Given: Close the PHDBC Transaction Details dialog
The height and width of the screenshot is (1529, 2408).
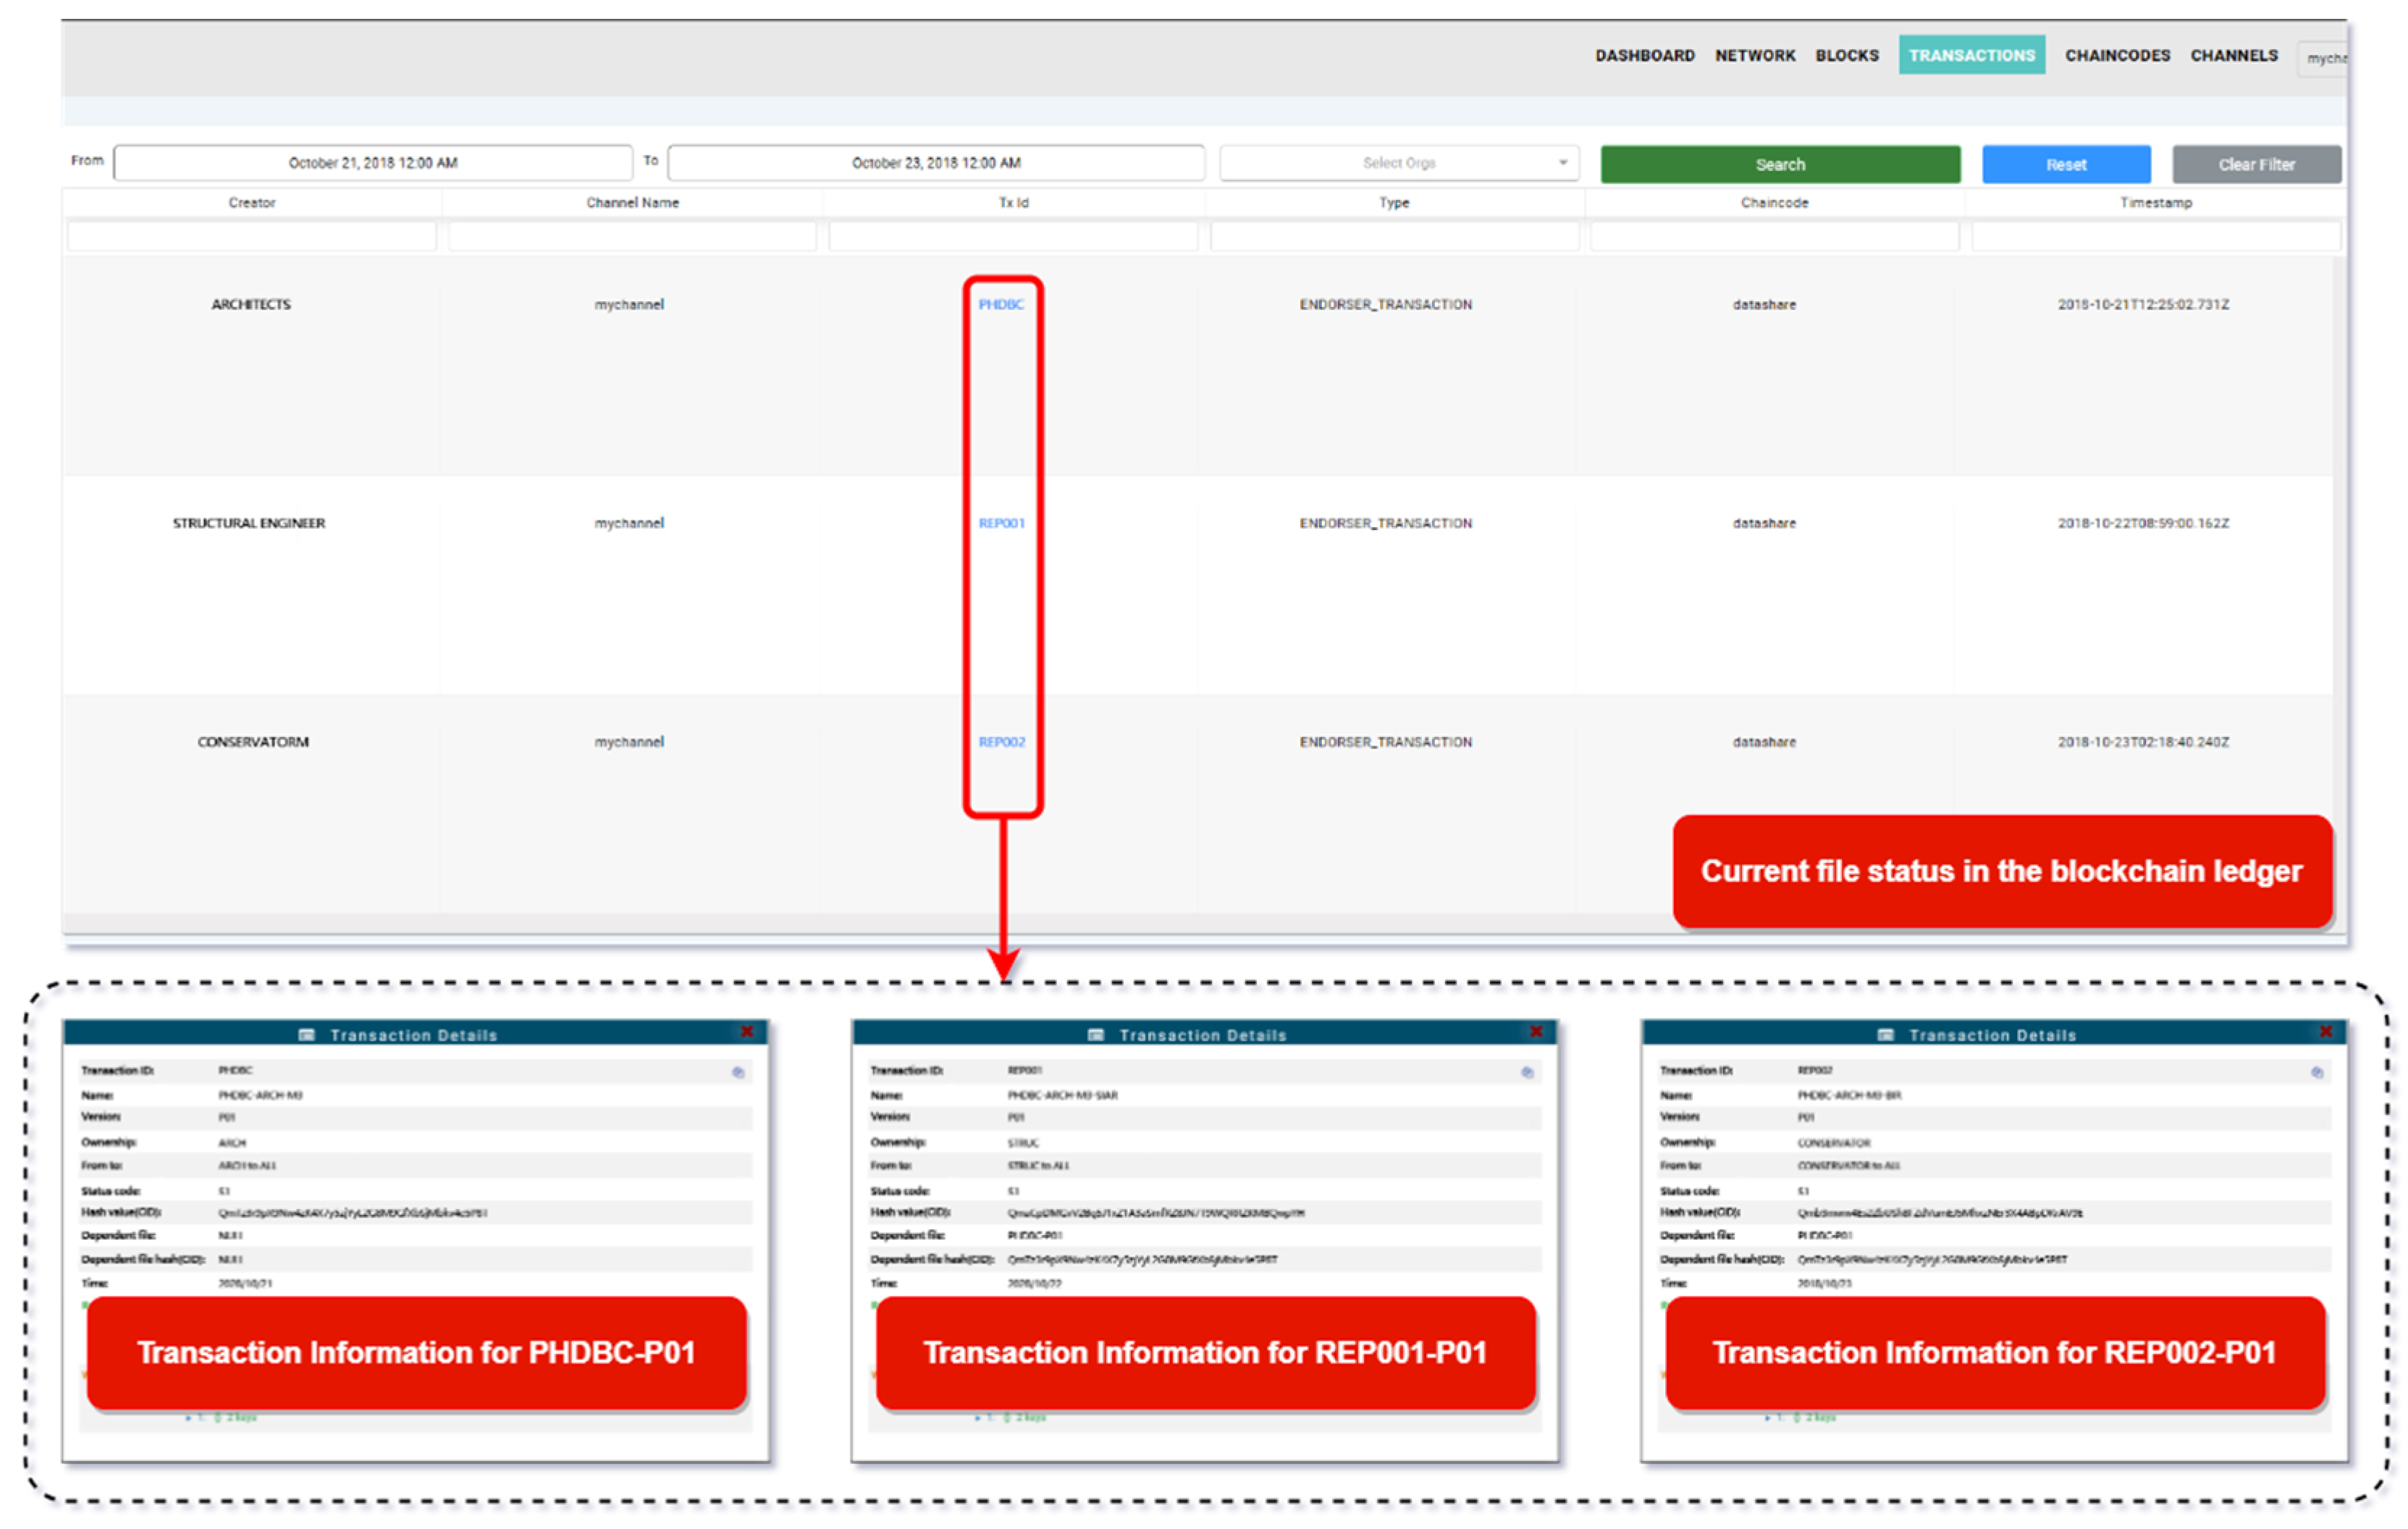Looking at the screenshot, I should (747, 1032).
